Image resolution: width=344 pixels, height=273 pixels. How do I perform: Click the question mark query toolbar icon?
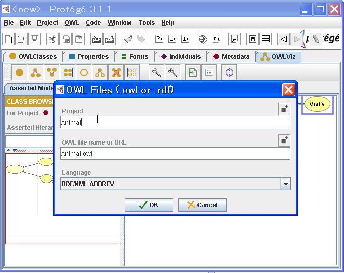[x=159, y=39]
